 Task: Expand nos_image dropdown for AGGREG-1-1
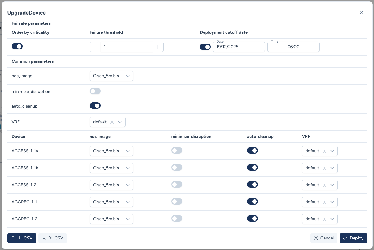[x=111, y=202]
